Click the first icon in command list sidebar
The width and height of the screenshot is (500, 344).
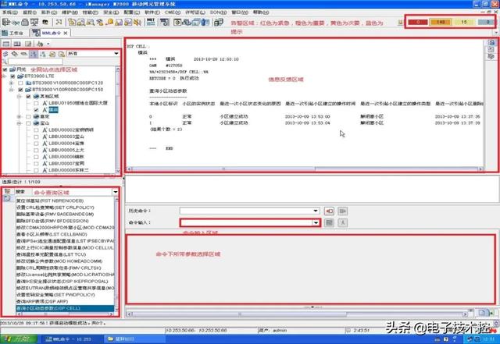[7, 191]
